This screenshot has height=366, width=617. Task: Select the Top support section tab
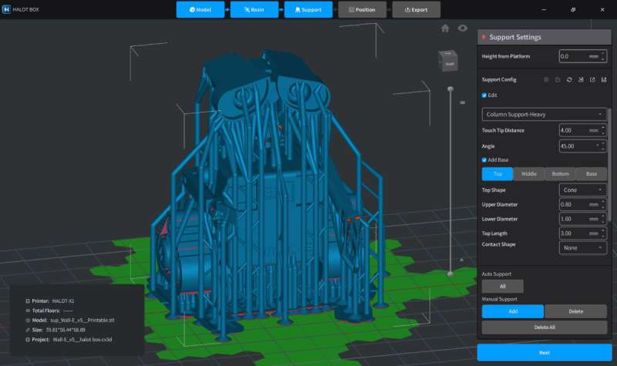(497, 174)
